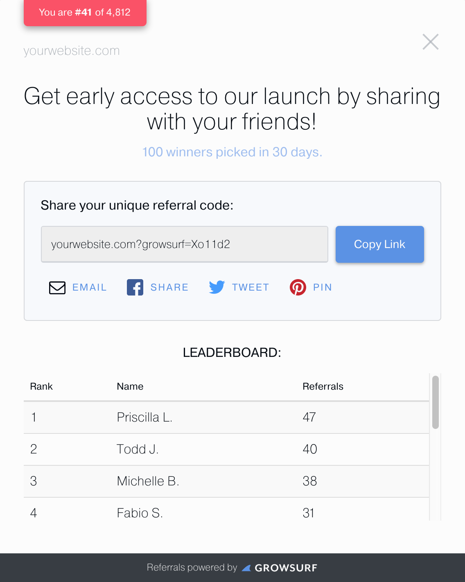Viewport: 465px width, 582px height.
Task: Click the Twitter bird icon
Action: 217,287
